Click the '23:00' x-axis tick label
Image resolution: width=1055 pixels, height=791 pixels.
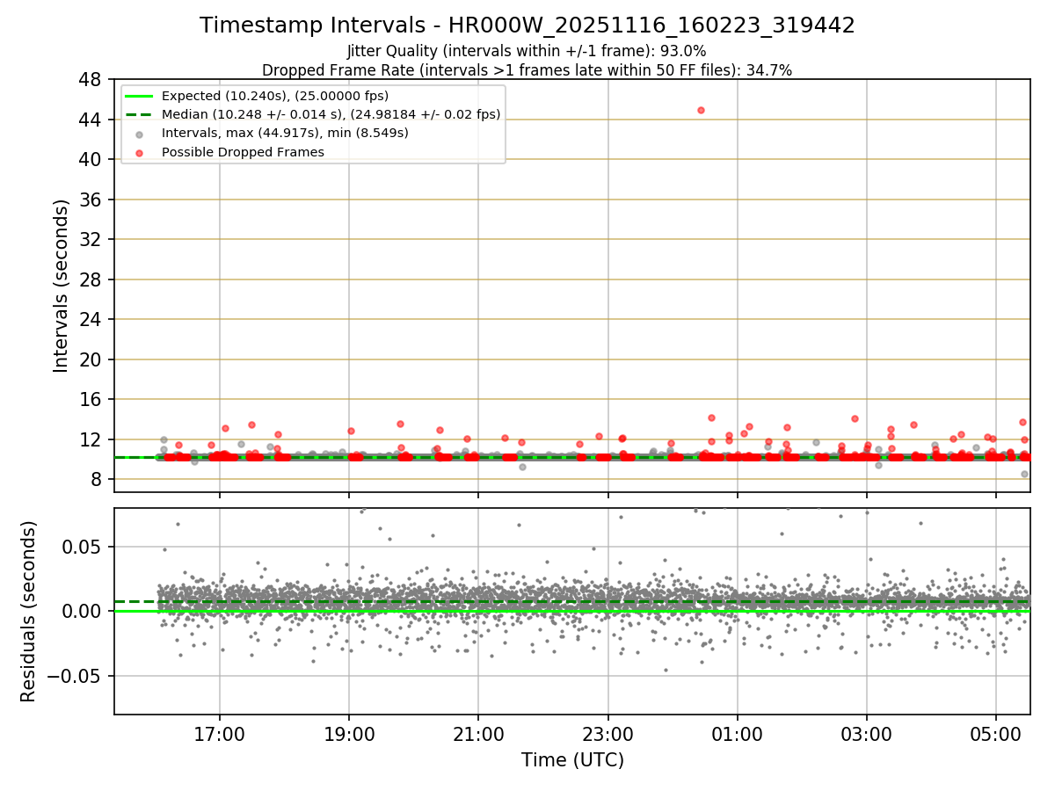coord(608,733)
